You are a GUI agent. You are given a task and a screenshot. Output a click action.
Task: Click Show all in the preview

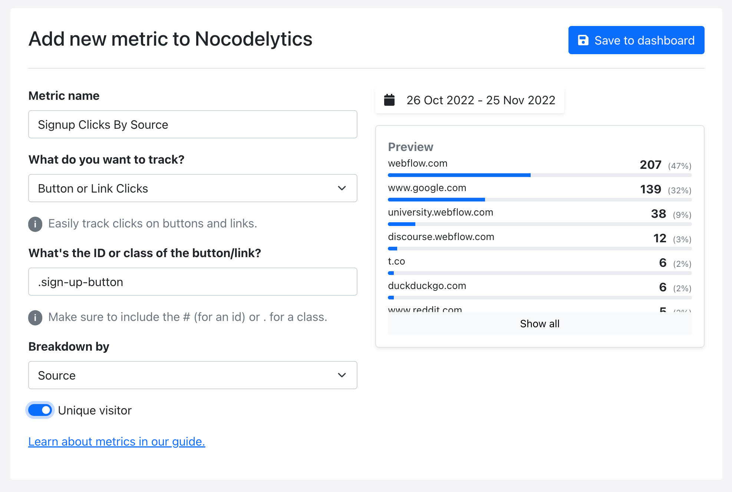tap(540, 324)
